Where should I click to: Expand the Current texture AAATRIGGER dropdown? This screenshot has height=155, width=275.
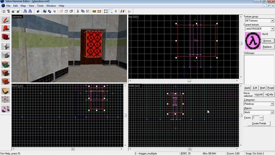pyautogui.click(x=272, y=28)
